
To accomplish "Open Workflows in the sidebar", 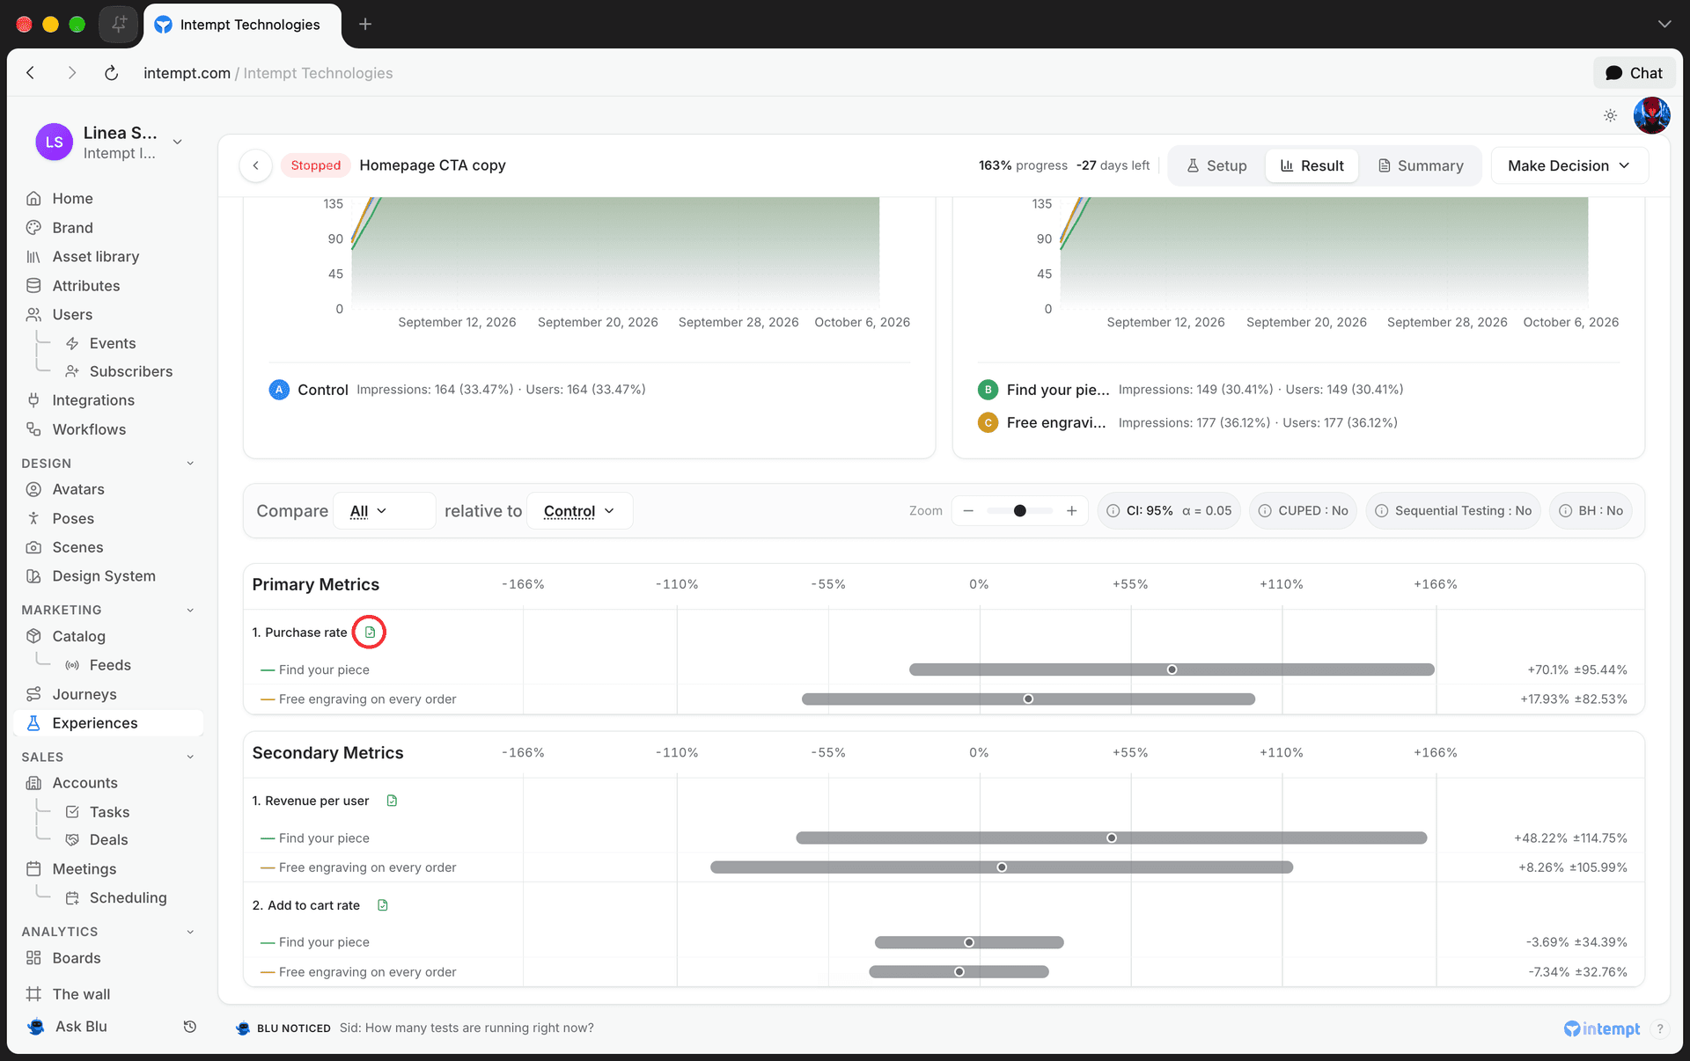I will pos(108,429).
